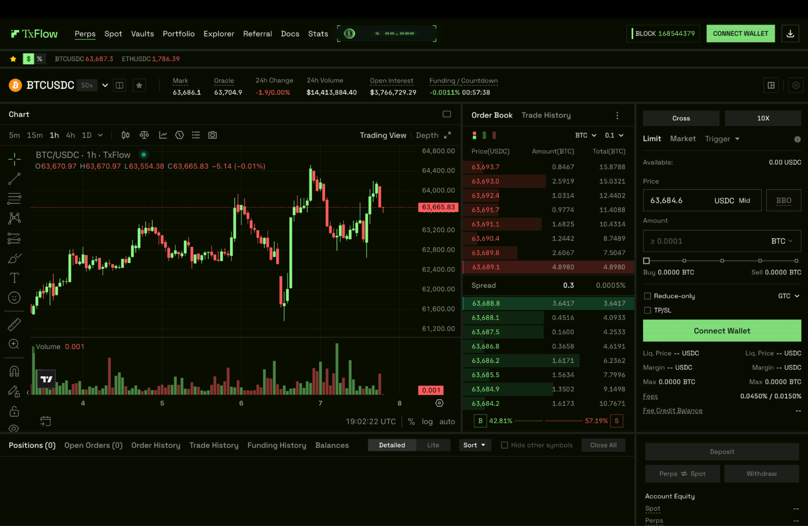Open go to date calendar icon
The width and height of the screenshot is (808, 526).
pos(45,421)
